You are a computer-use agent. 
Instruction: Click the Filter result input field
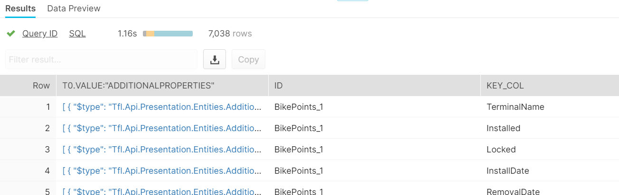[x=101, y=60]
